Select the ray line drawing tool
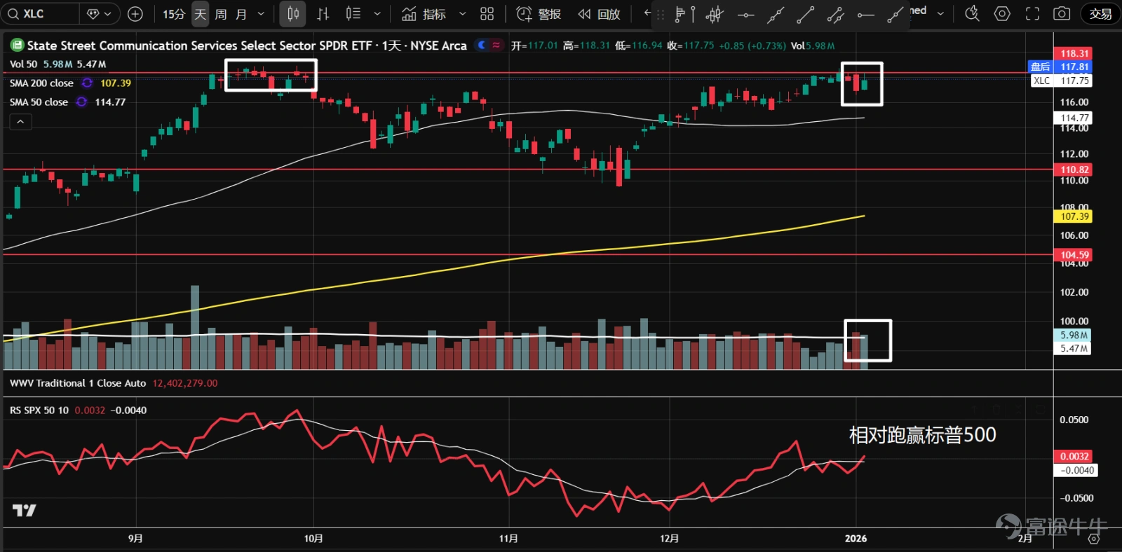Screen dimensions: 1122x552 [895, 15]
